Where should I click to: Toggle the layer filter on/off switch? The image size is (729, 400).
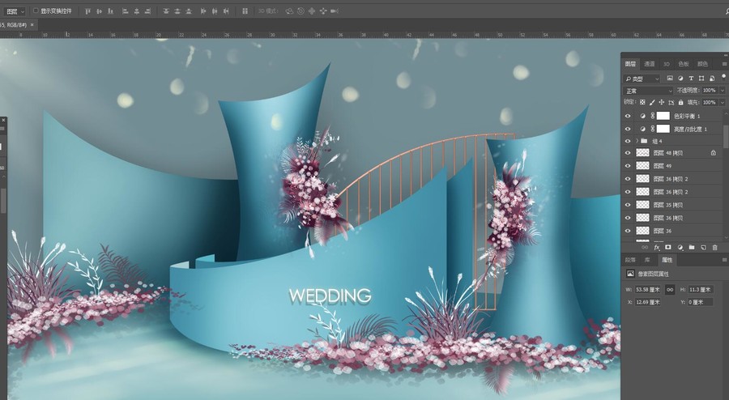[x=724, y=77]
